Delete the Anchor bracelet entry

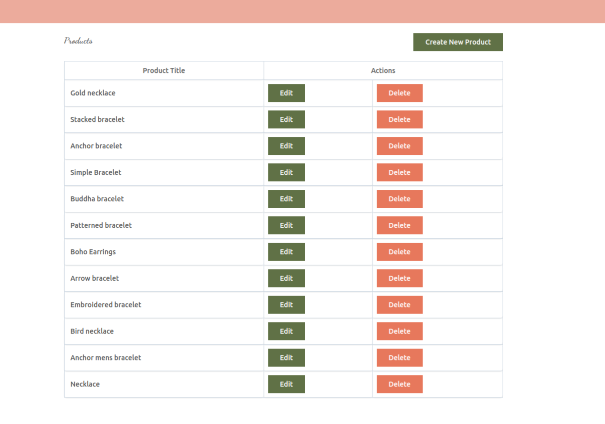(400, 146)
